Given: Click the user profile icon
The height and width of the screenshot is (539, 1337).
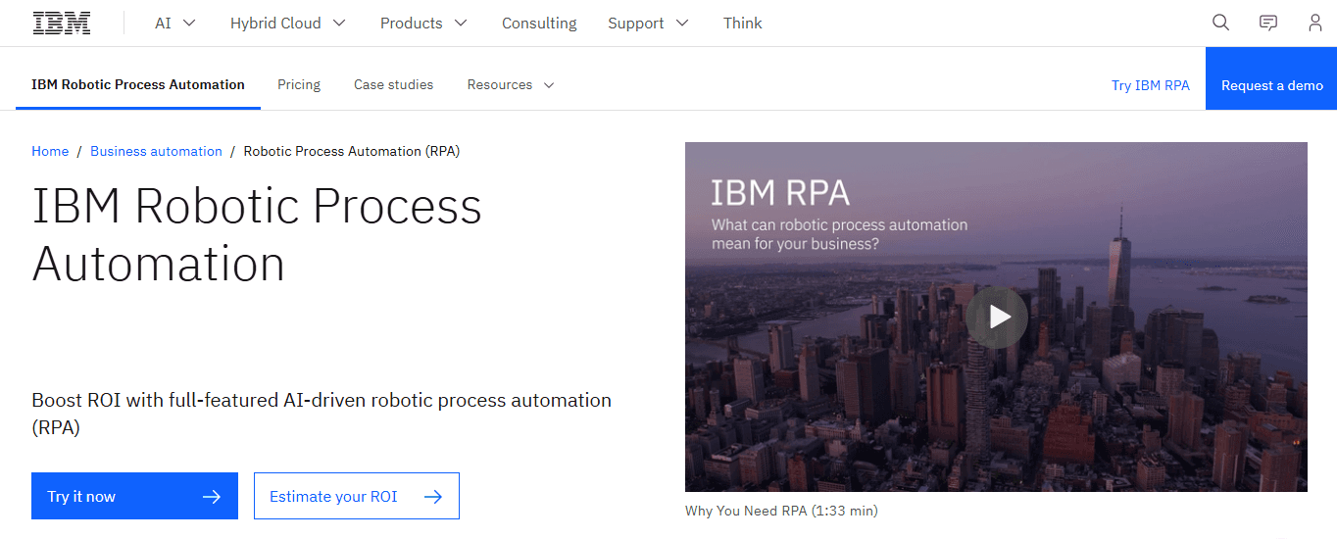Looking at the screenshot, I should [x=1314, y=24].
